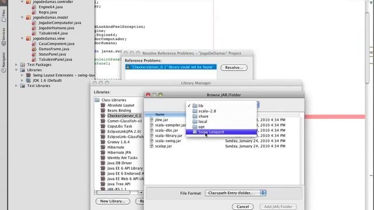Screen dimensions: 374x210
Task: Collapse the jogodedamas.model package
Action: [22, 17]
